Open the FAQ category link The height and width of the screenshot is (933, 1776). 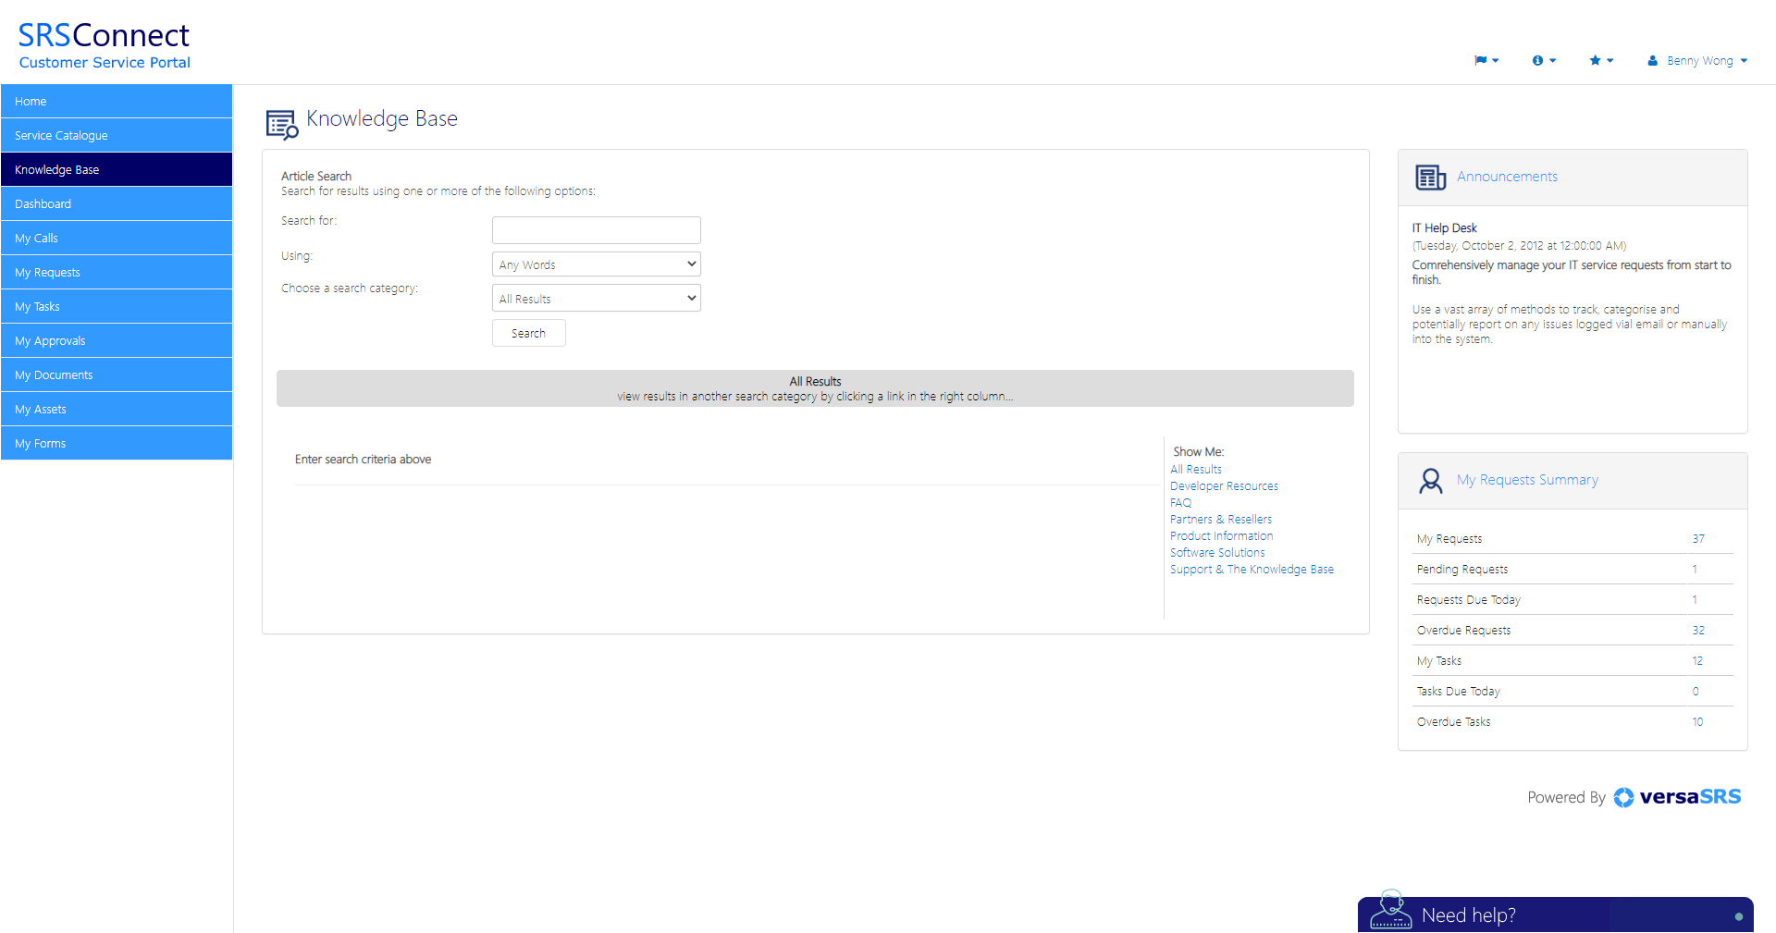[x=1180, y=503]
